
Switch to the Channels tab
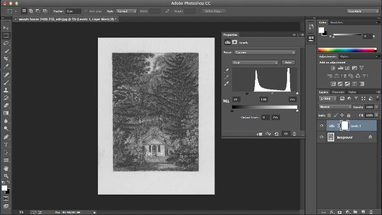pos(338,92)
